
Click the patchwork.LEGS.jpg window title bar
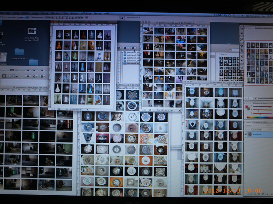(x=175, y=23)
